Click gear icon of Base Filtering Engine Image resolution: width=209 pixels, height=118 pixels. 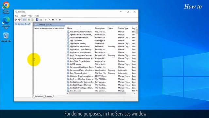pos(68,73)
